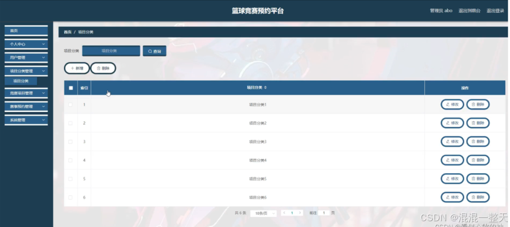Check the checkbox for row 6
Image resolution: width=510 pixels, height=227 pixels.
70,197
